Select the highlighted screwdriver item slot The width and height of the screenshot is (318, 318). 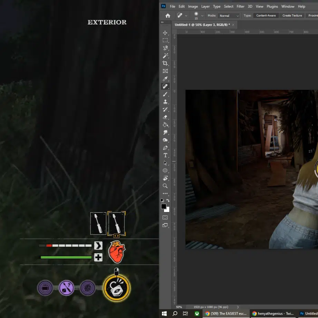coord(116,223)
